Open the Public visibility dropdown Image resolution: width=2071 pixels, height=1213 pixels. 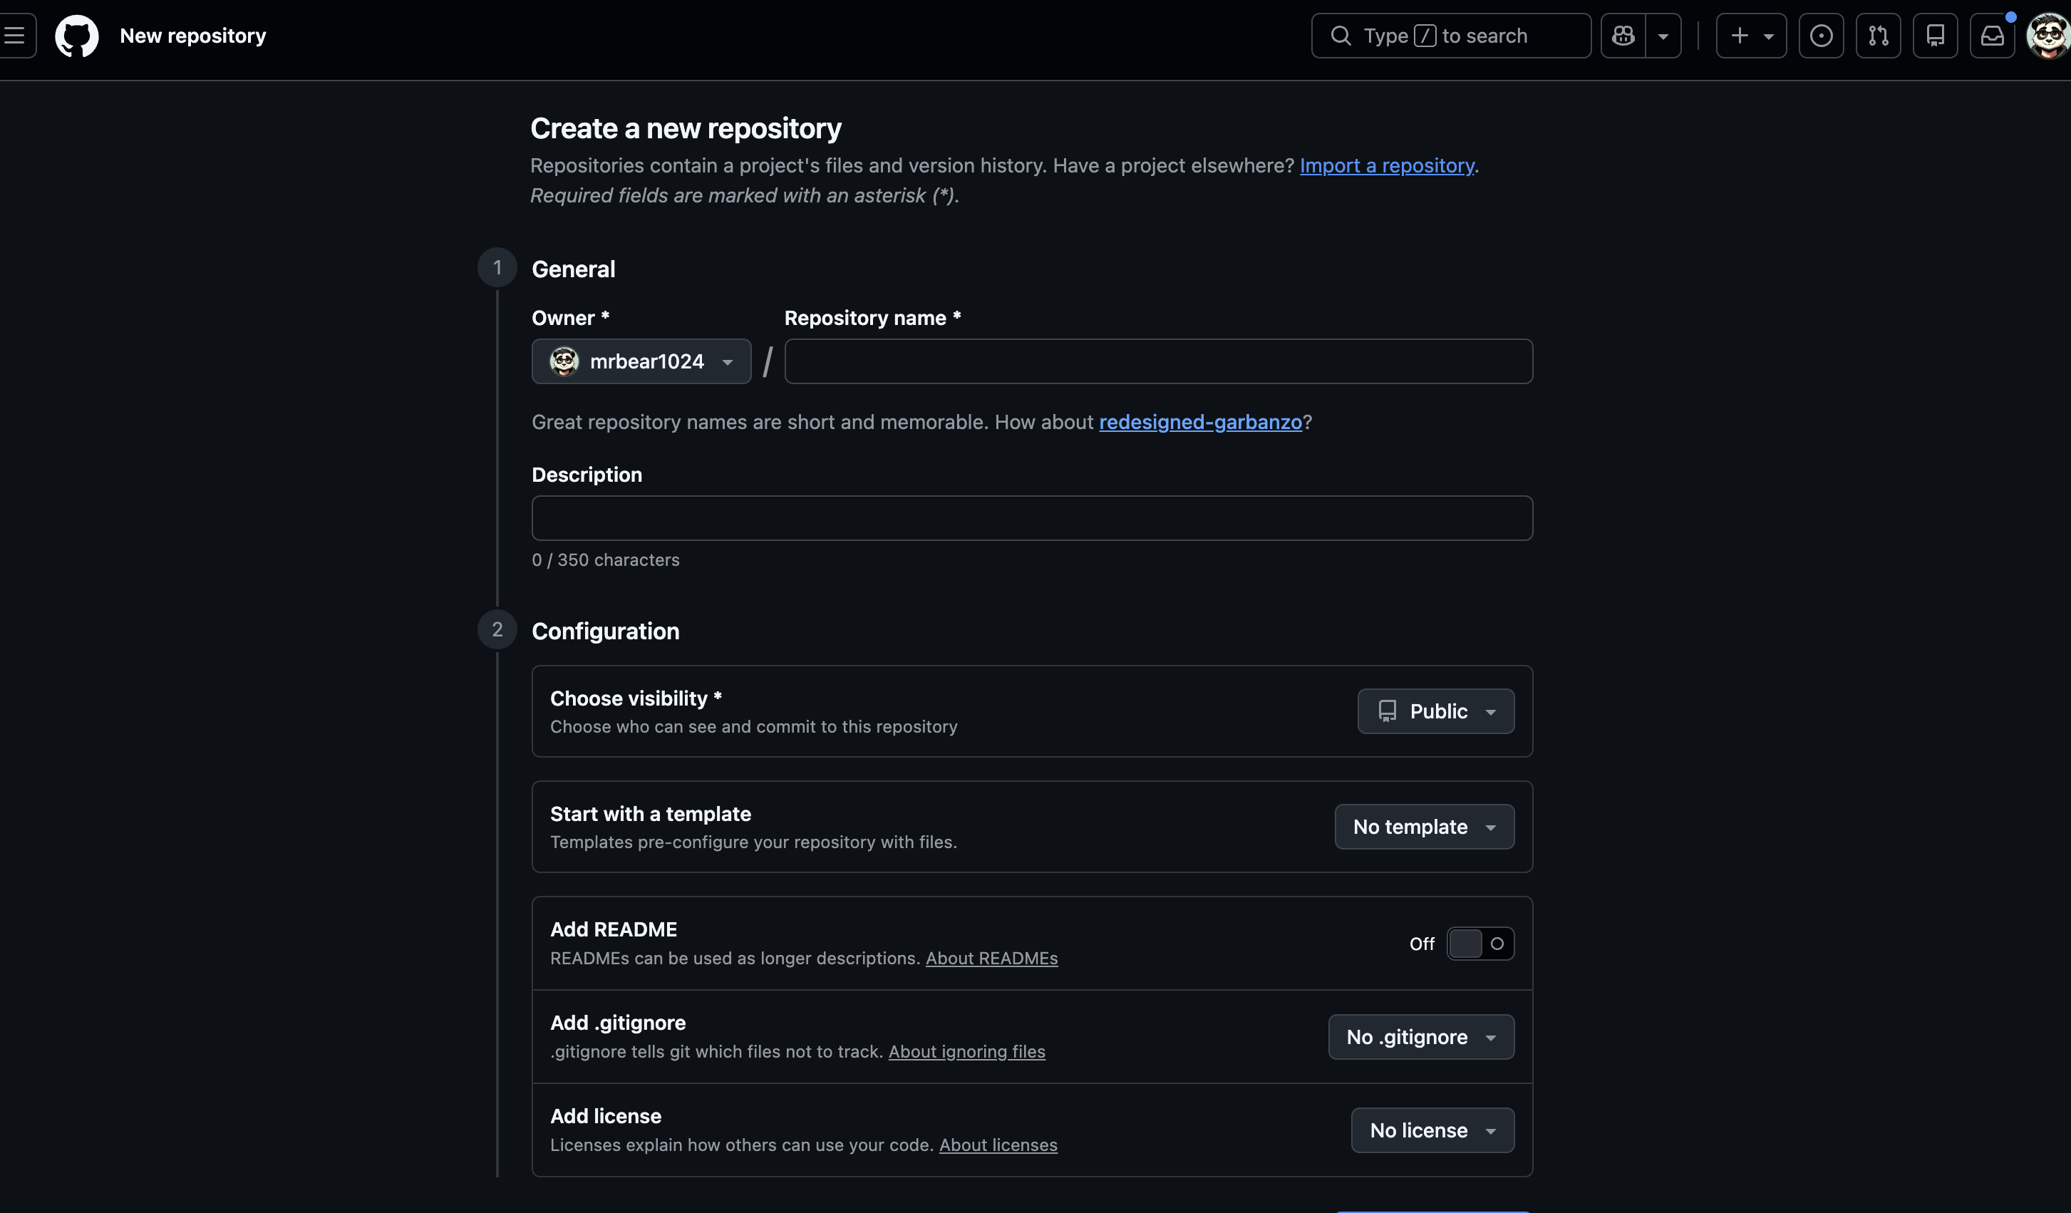click(1436, 711)
